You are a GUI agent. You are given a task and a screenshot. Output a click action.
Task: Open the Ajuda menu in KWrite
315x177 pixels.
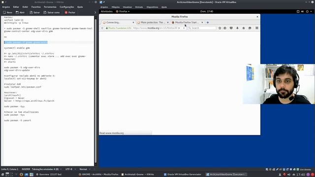pos(80,7)
